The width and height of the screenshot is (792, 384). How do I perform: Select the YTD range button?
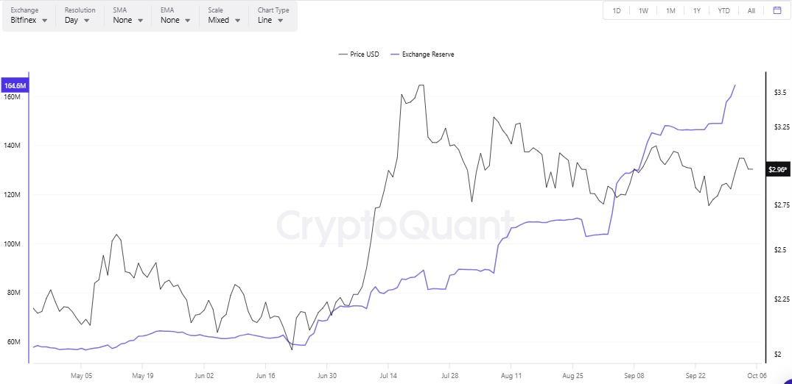(x=724, y=10)
